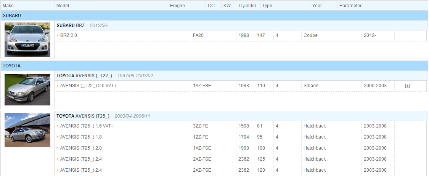Click the TOYOTA AVENSIS (T25_) group heading
The width and height of the screenshot is (429, 177).
(x=83, y=116)
